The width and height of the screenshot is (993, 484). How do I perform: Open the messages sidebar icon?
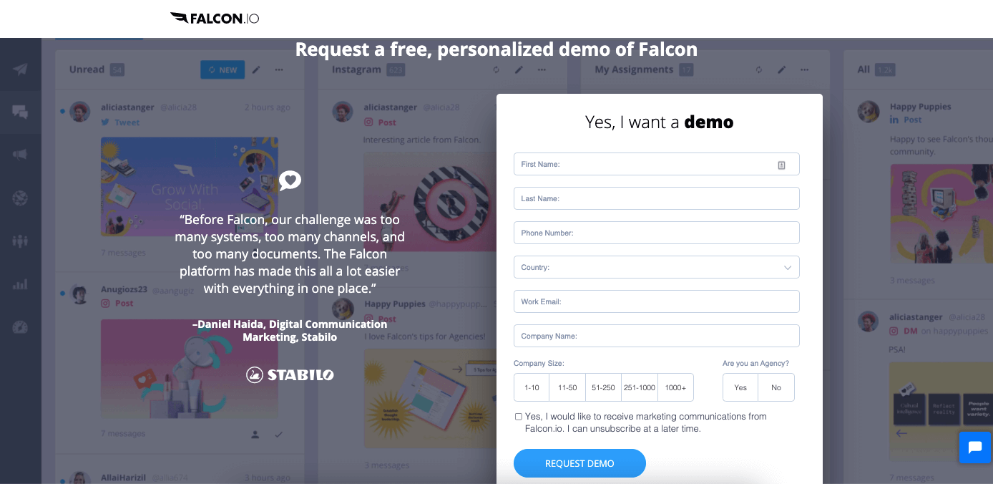20,112
